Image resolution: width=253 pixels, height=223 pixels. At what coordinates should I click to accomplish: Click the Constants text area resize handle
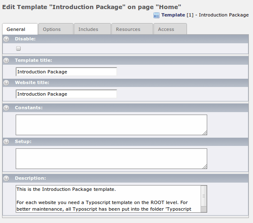[205, 132]
